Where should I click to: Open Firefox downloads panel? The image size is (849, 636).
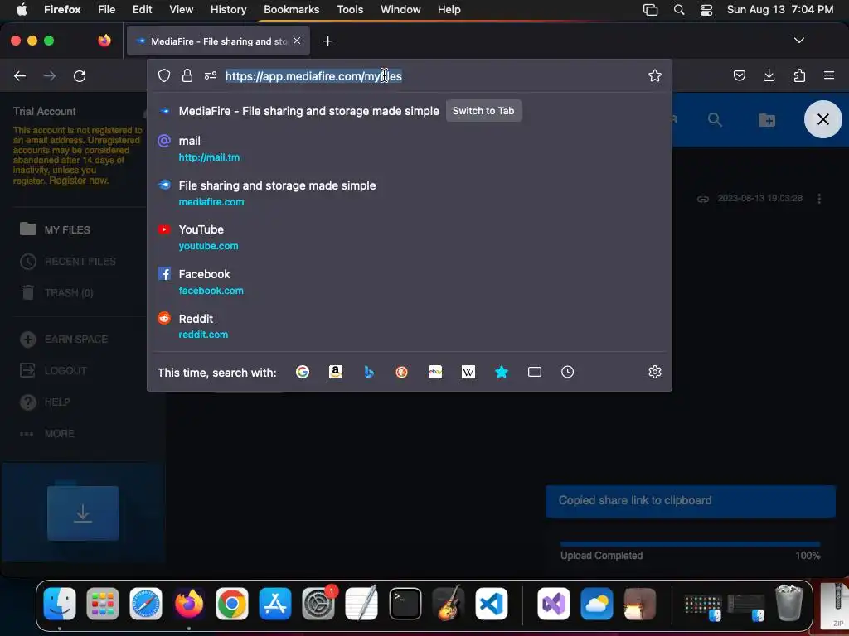click(x=769, y=75)
